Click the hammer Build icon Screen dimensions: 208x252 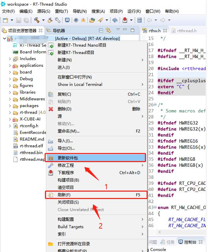point(37,20)
